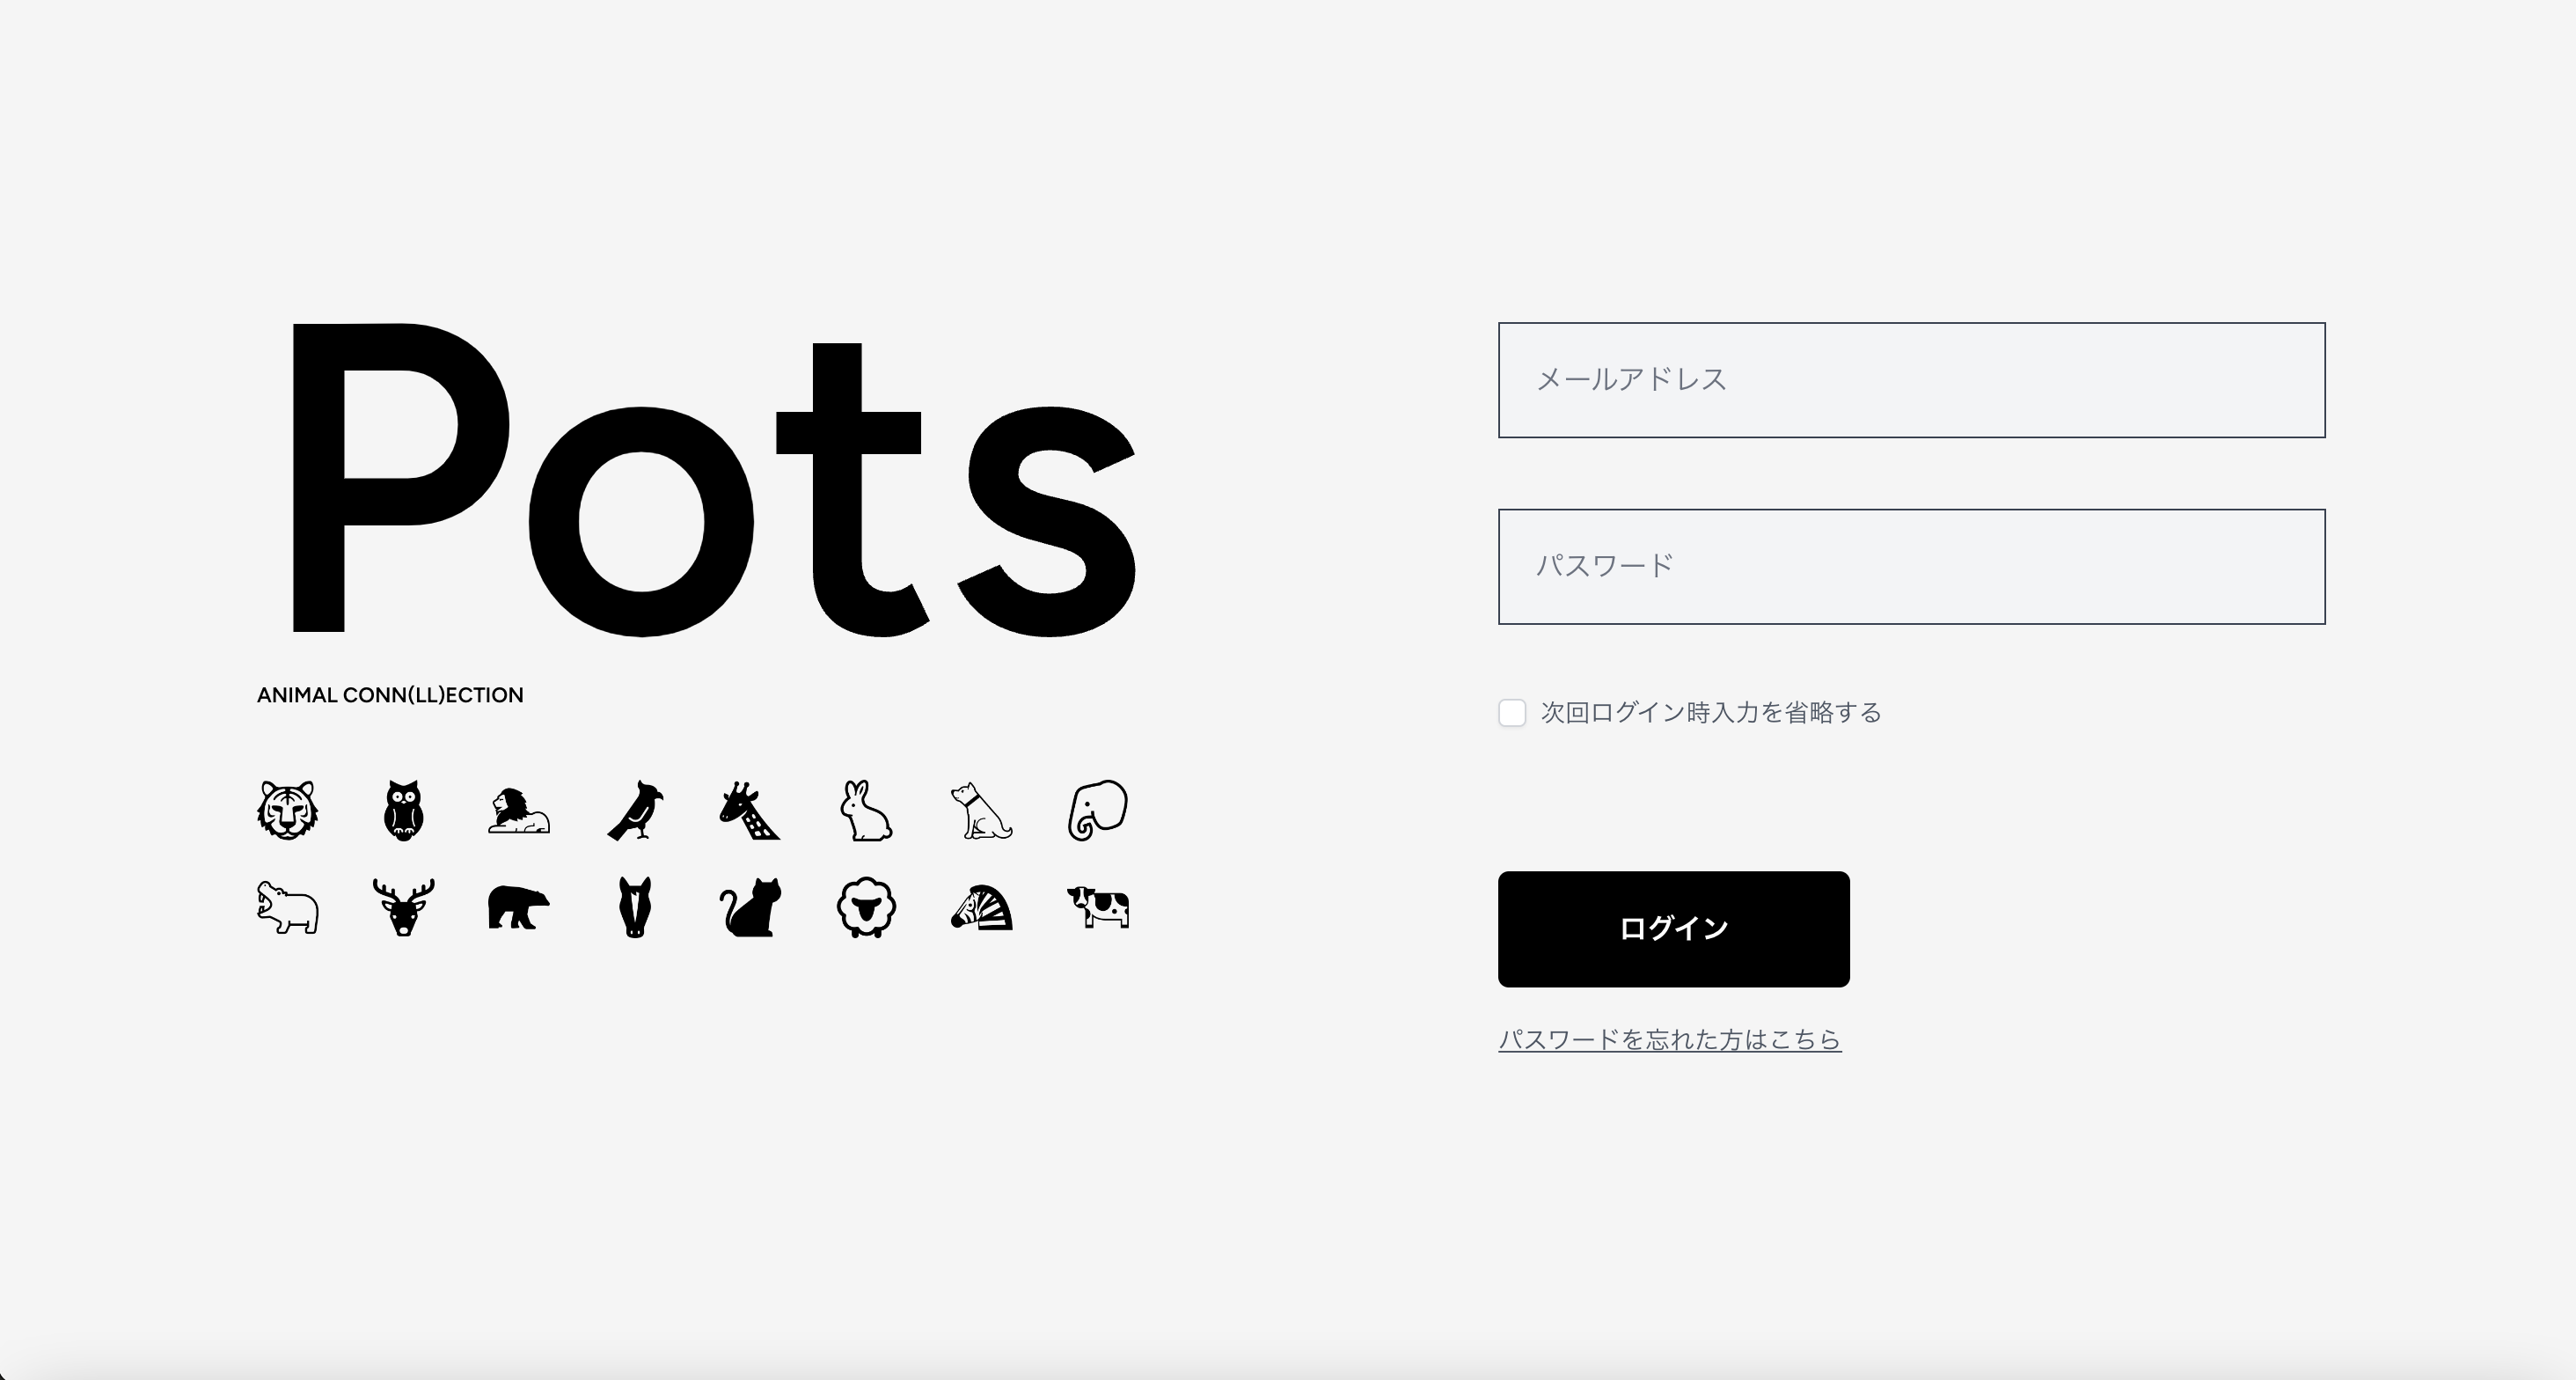Click the elephant icon
The height and width of the screenshot is (1380, 2576).
(x=1098, y=810)
